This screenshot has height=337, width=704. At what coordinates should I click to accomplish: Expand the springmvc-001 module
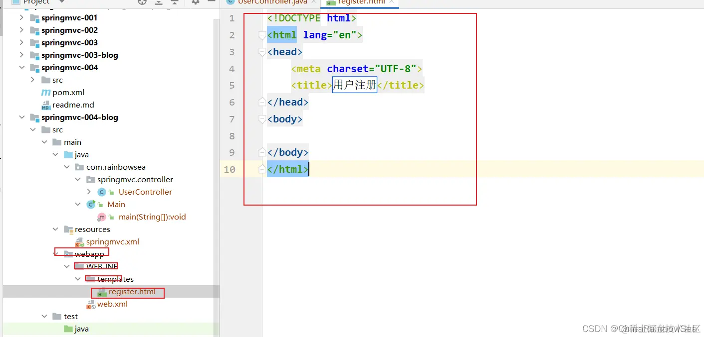(21, 17)
